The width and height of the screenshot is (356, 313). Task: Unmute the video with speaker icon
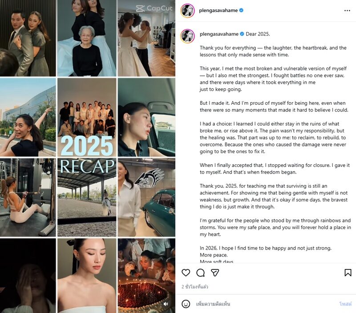pos(166,304)
